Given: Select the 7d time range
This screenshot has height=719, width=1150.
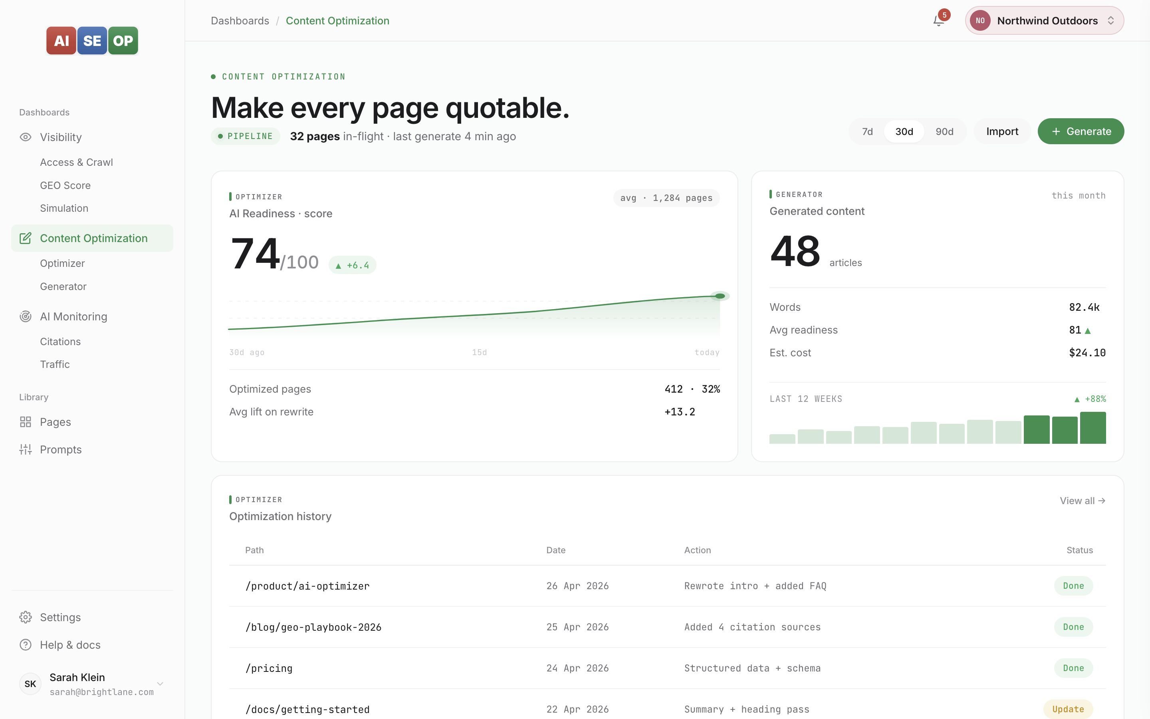Looking at the screenshot, I should (x=867, y=132).
